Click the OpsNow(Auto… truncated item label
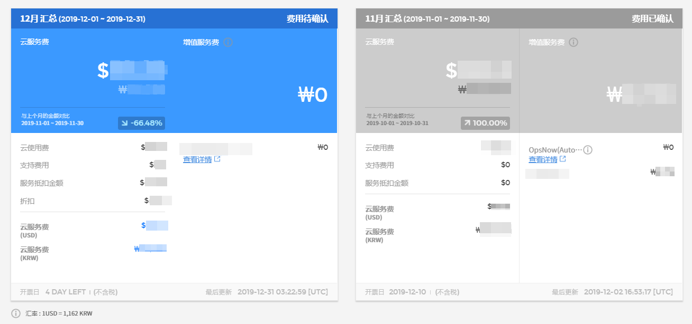Screen dimensions: 692x324 (x=555, y=150)
